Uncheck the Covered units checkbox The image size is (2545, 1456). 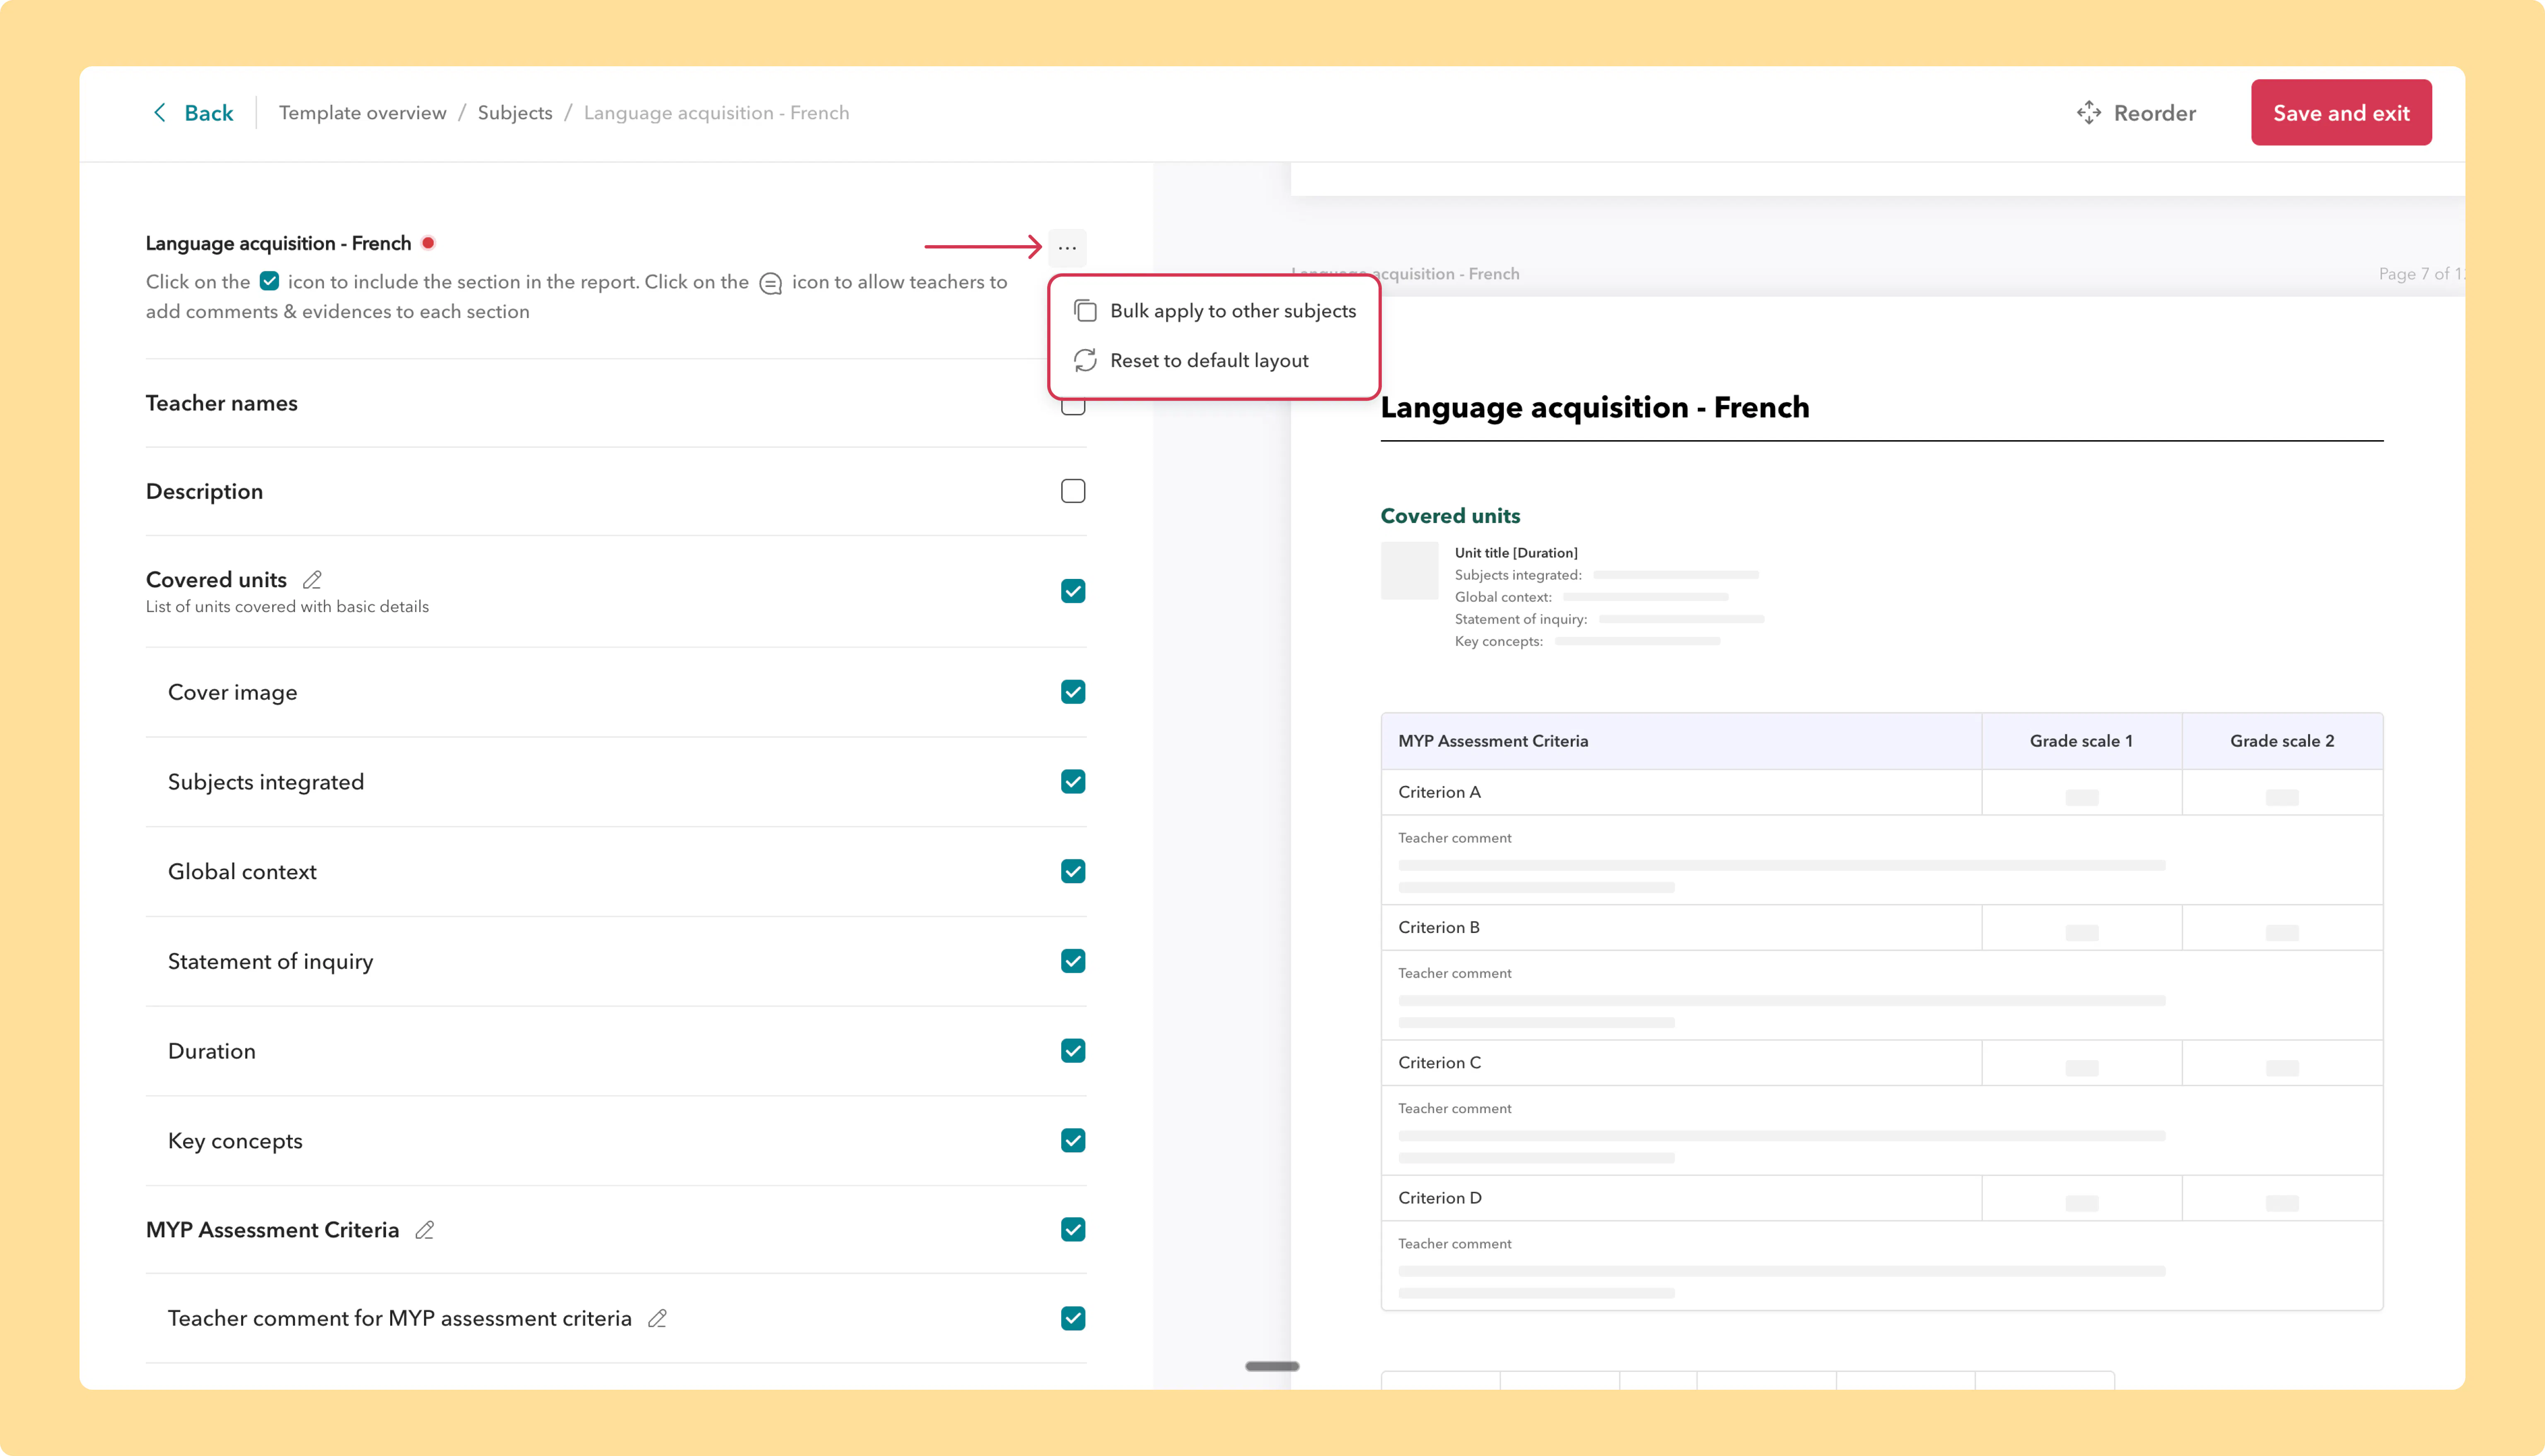tap(1073, 591)
